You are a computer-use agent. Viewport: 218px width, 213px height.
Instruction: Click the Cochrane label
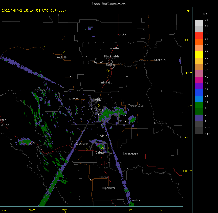(x=81, y=144)
